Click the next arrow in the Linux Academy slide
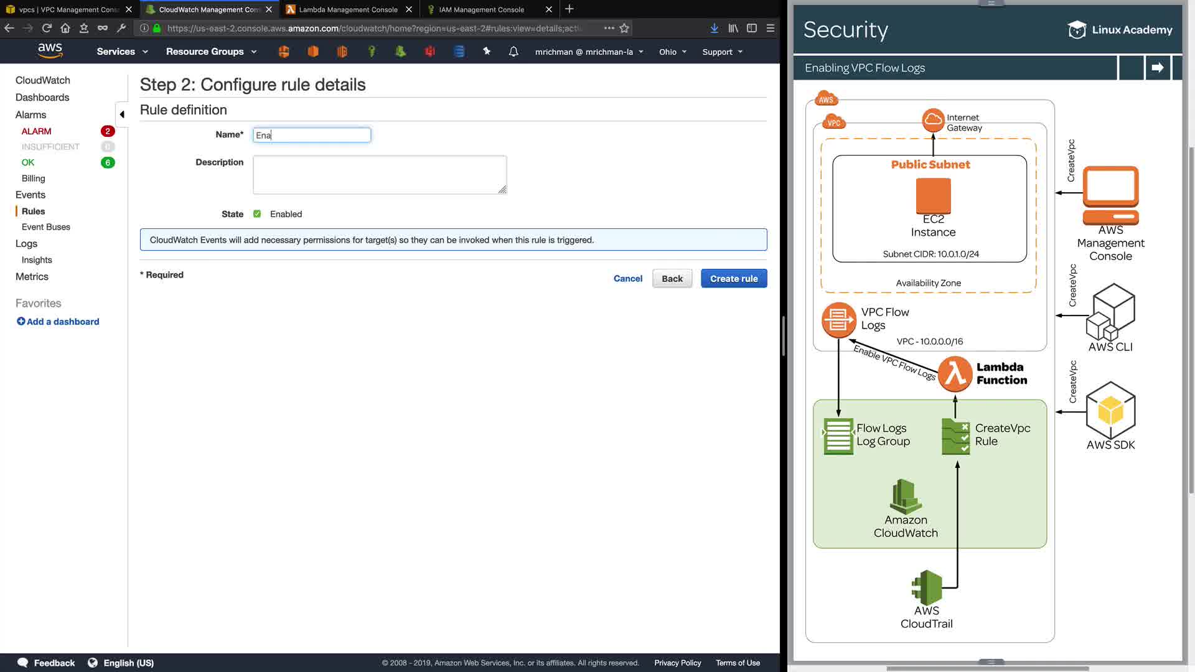1195x672 pixels. point(1158,67)
